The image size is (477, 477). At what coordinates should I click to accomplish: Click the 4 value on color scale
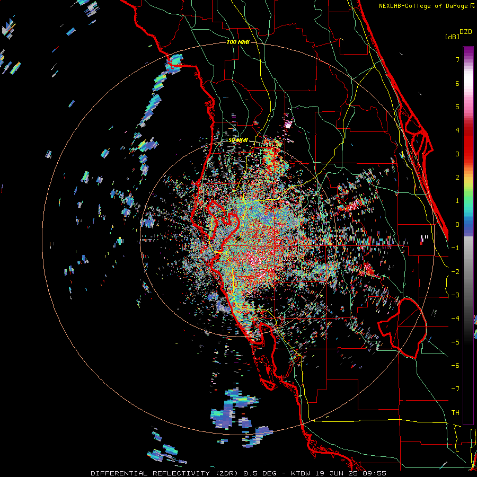(457, 130)
